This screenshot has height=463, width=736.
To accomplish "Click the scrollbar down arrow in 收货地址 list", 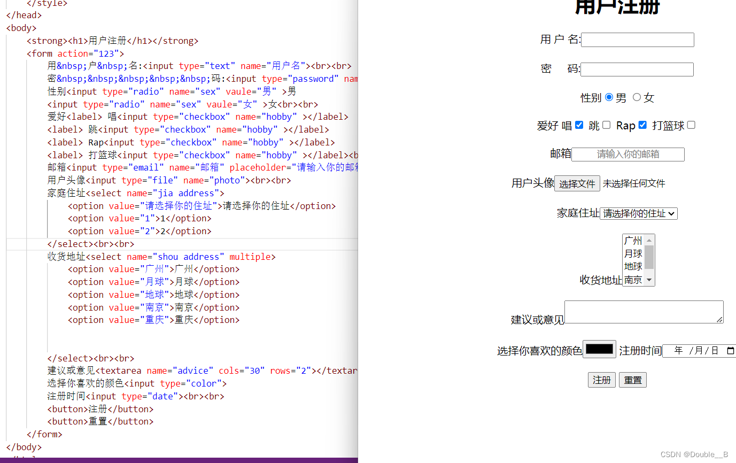I will point(649,279).
